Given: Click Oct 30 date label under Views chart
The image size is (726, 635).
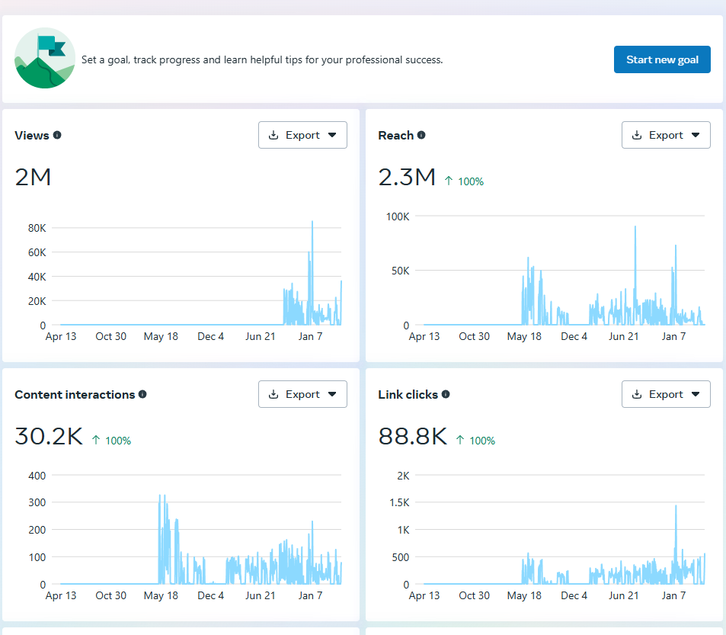Looking at the screenshot, I should click(x=110, y=336).
